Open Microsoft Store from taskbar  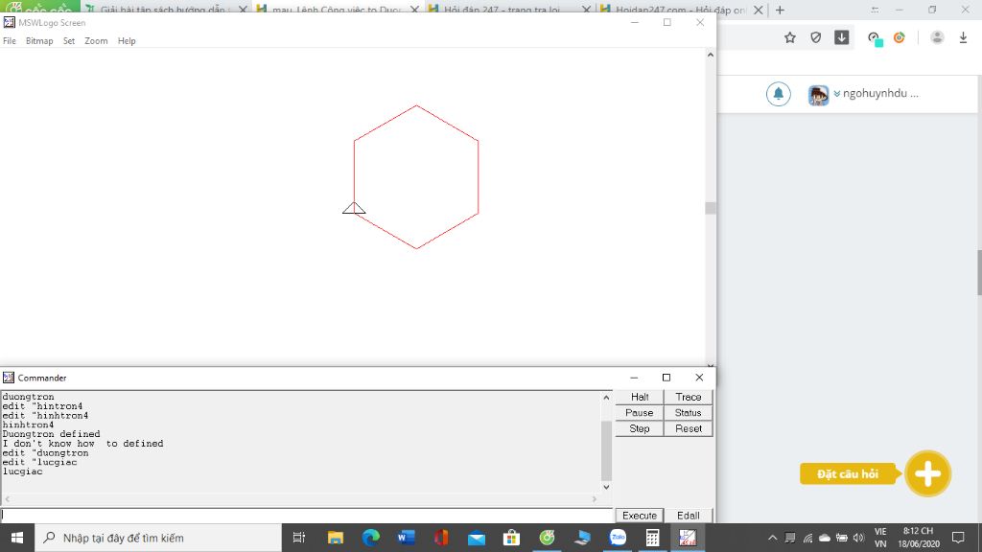pyautogui.click(x=511, y=538)
